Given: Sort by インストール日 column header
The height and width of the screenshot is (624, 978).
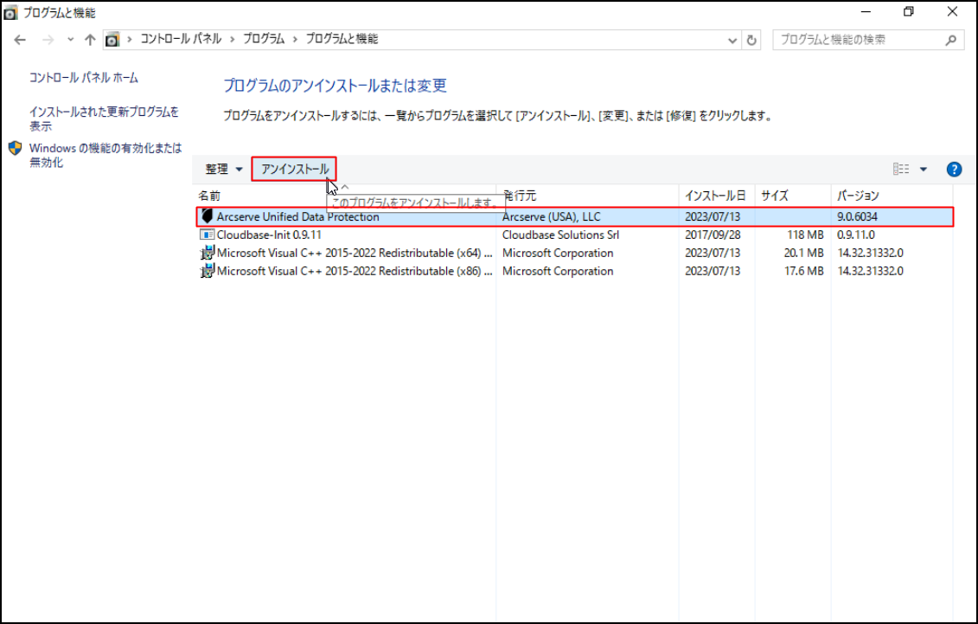Looking at the screenshot, I should click(715, 196).
